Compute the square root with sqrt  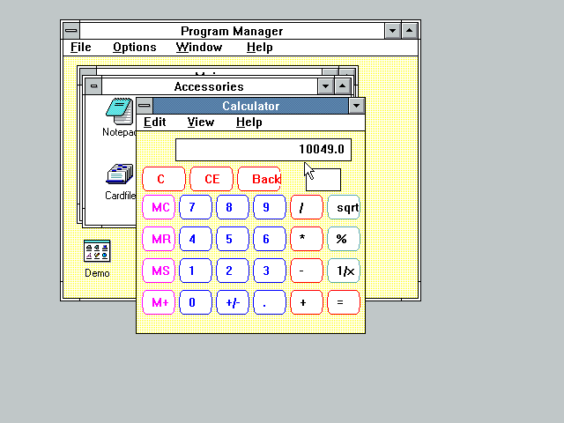pyautogui.click(x=344, y=207)
